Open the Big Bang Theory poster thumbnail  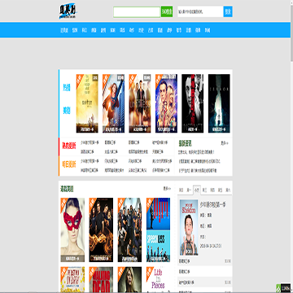[166, 103]
